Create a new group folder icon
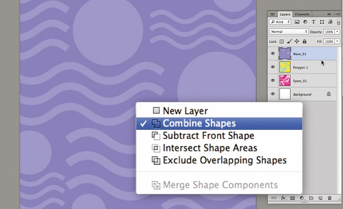The image size is (343, 209). point(311,198)
